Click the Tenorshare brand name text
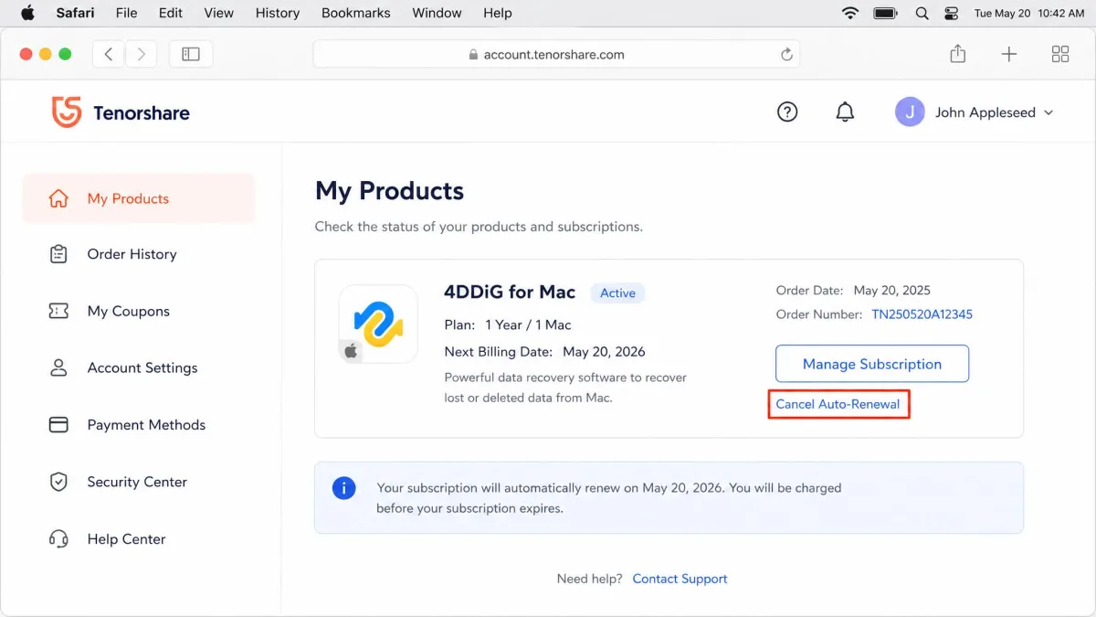The image size is (1096, 617). pos(142,113)
